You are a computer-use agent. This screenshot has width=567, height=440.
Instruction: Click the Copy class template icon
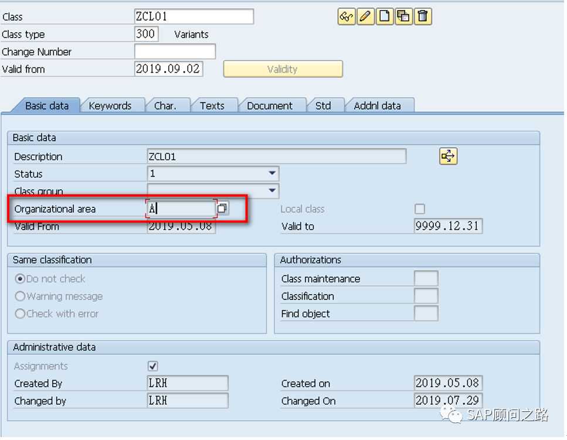403,16
